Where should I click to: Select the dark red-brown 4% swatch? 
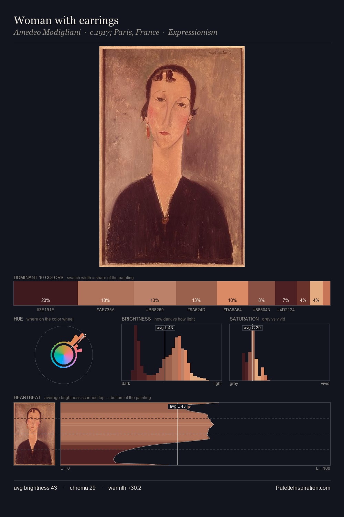(x=303, y=293)
